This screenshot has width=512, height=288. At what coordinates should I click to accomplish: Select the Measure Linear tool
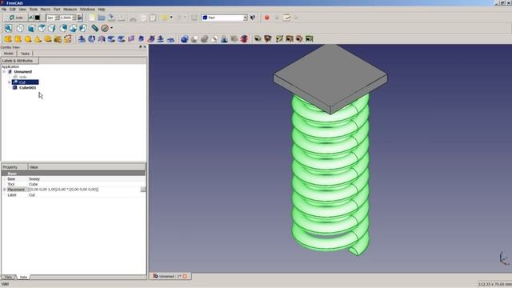(258, 39)
